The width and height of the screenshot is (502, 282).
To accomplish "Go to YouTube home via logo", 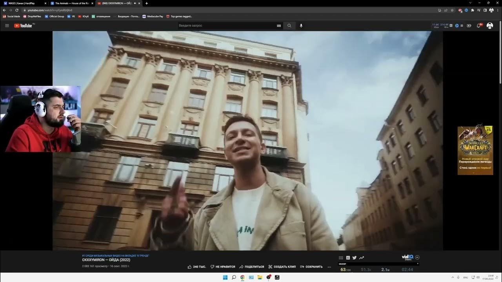I will click(x=24, y=25).
